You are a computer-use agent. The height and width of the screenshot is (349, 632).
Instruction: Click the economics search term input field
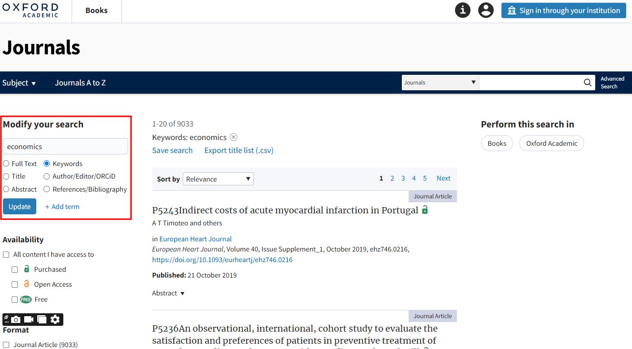click(65, 147)
